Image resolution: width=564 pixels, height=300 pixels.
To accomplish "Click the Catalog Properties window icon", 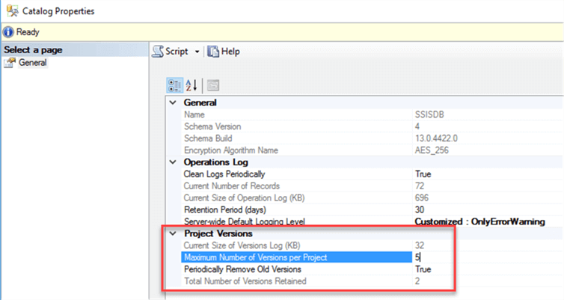I will pos(9,11).
